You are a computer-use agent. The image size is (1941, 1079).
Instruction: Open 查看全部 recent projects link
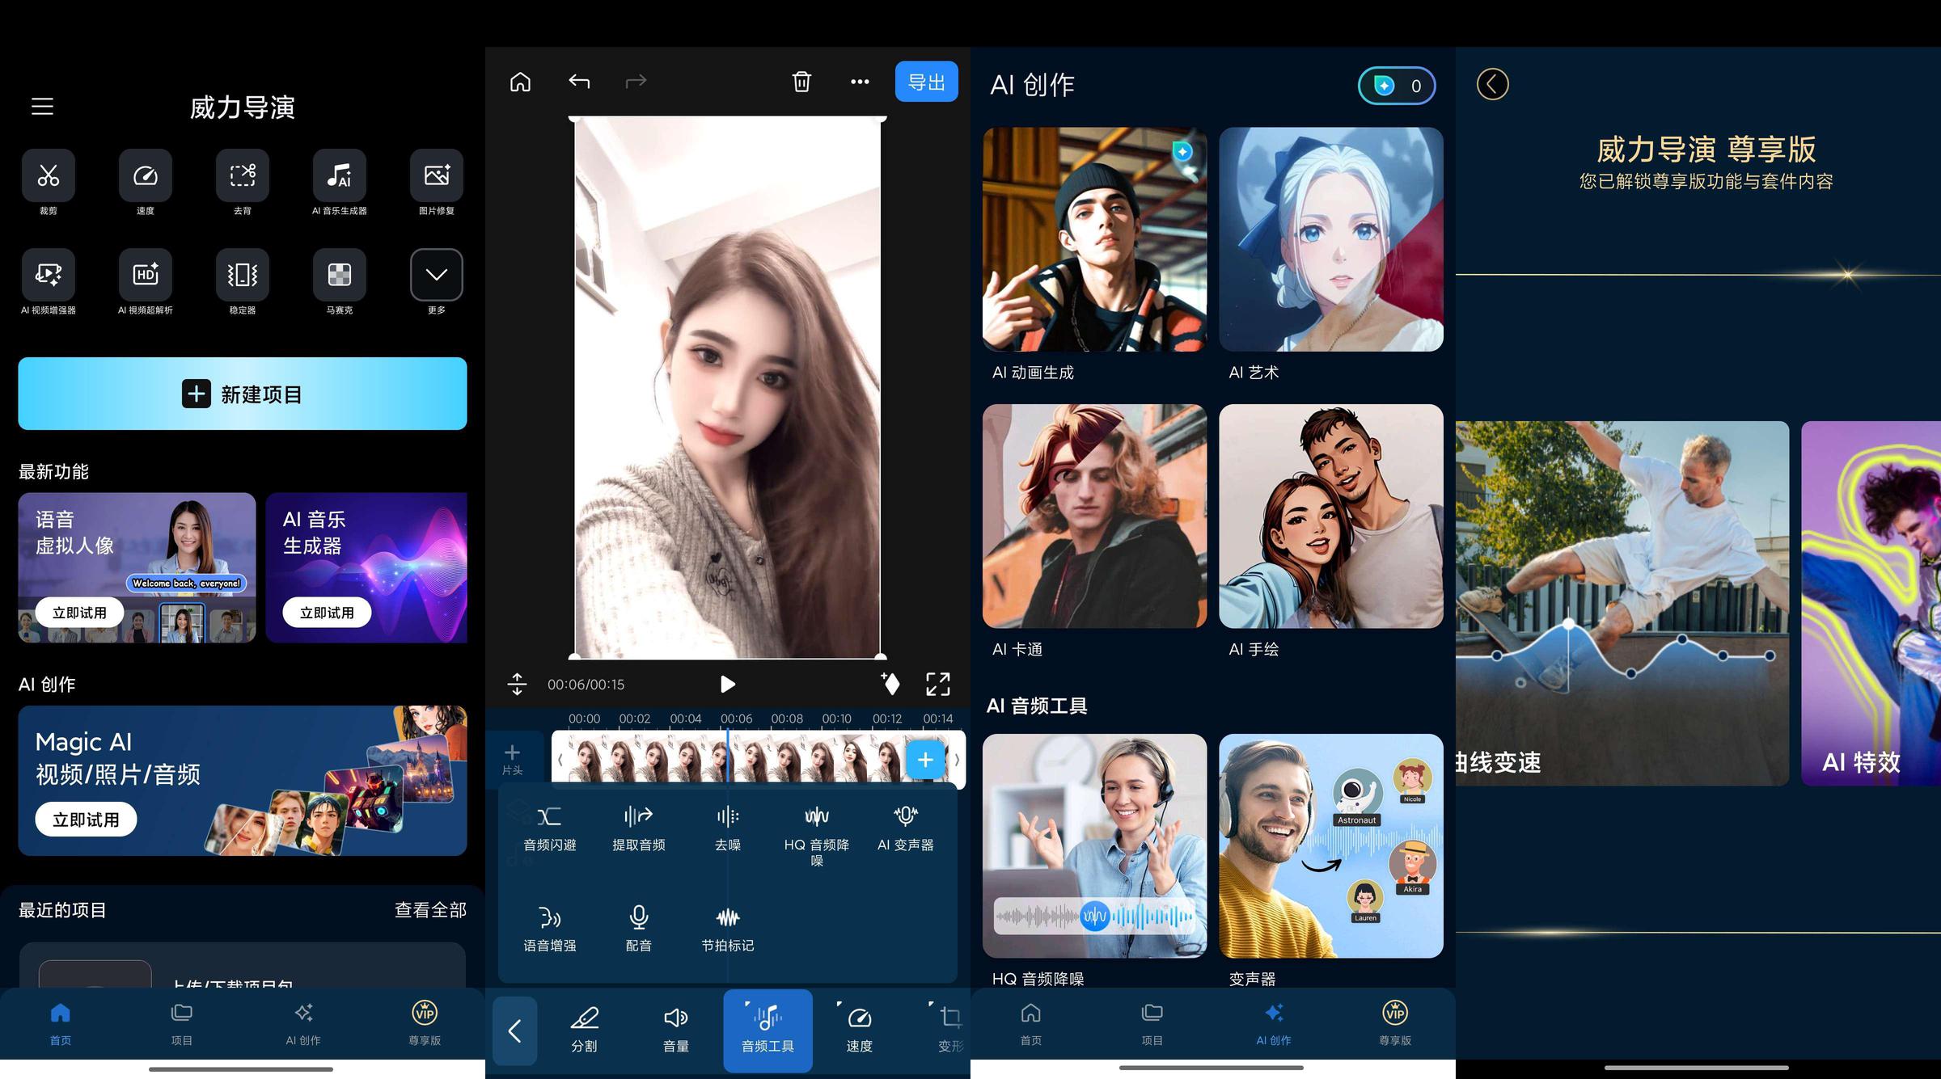pos(430,910)
